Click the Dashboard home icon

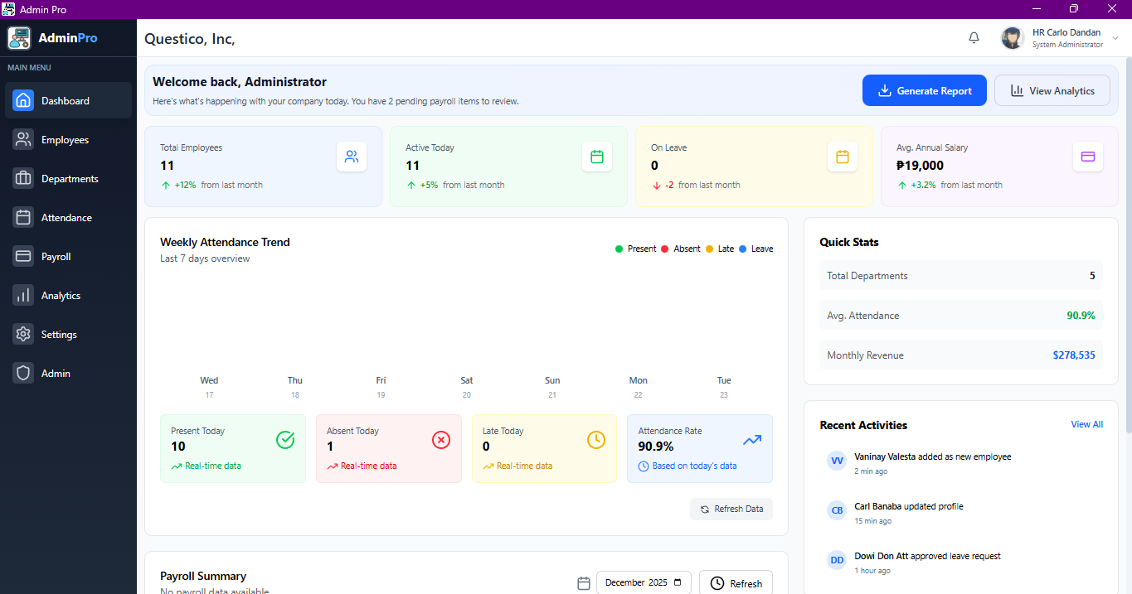point(23,100)
